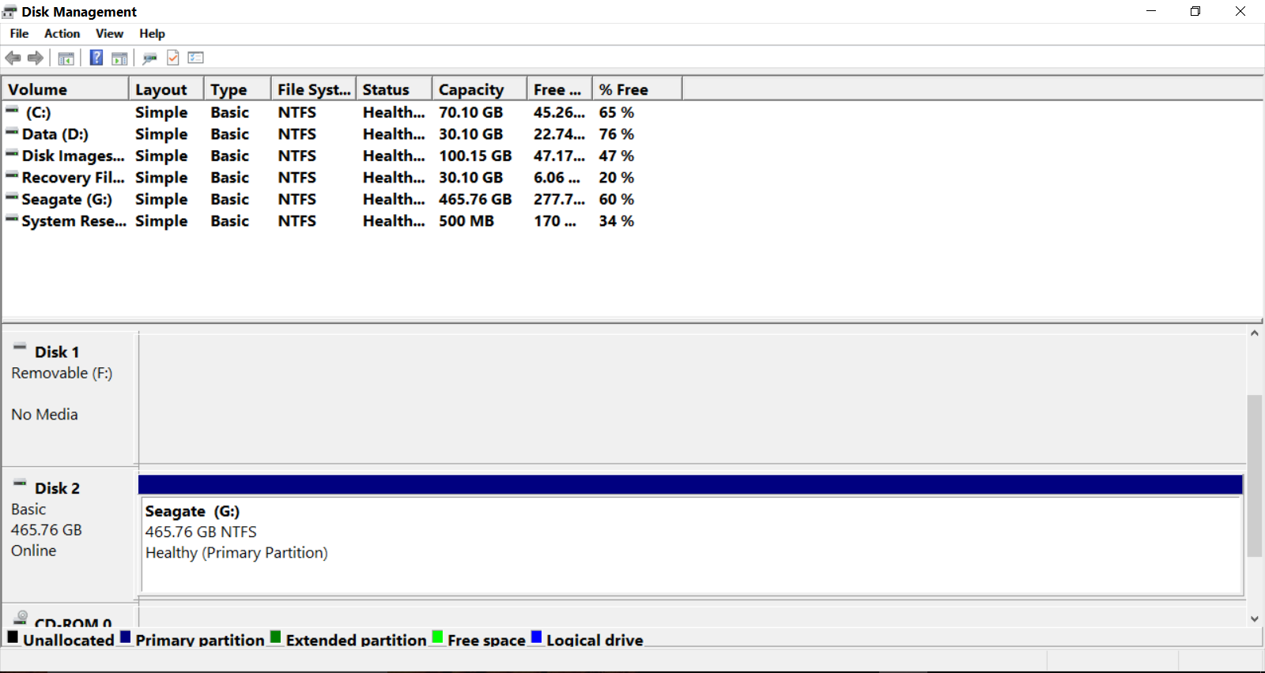
Task: Open the Action menu
Action: 62,33
